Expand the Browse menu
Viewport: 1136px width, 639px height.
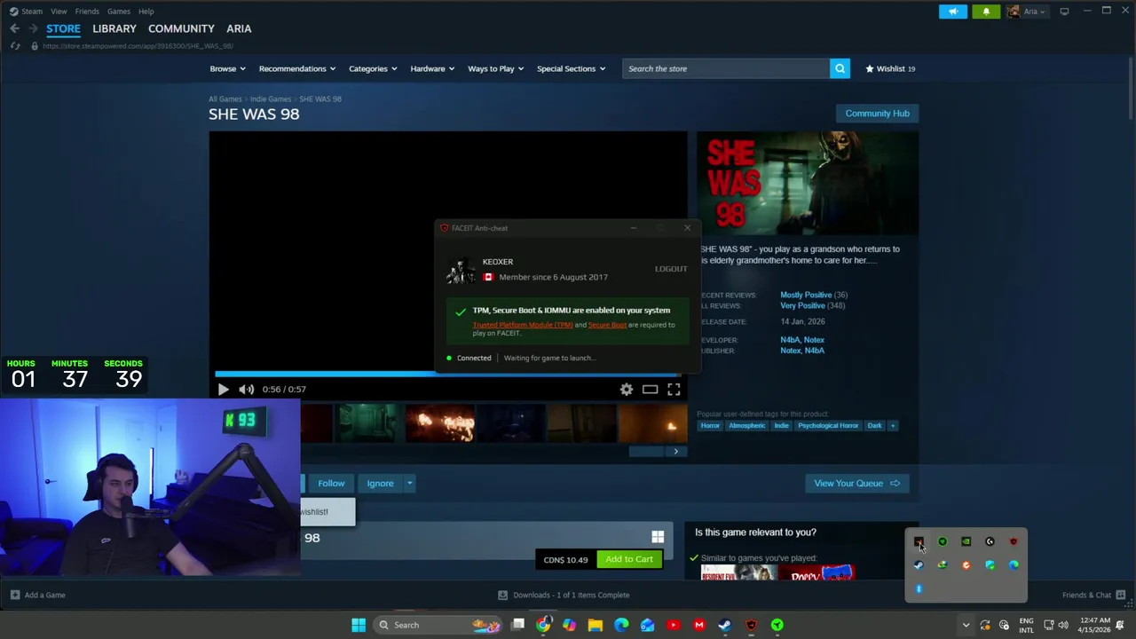pyautogui.click(x=227, y=68)
